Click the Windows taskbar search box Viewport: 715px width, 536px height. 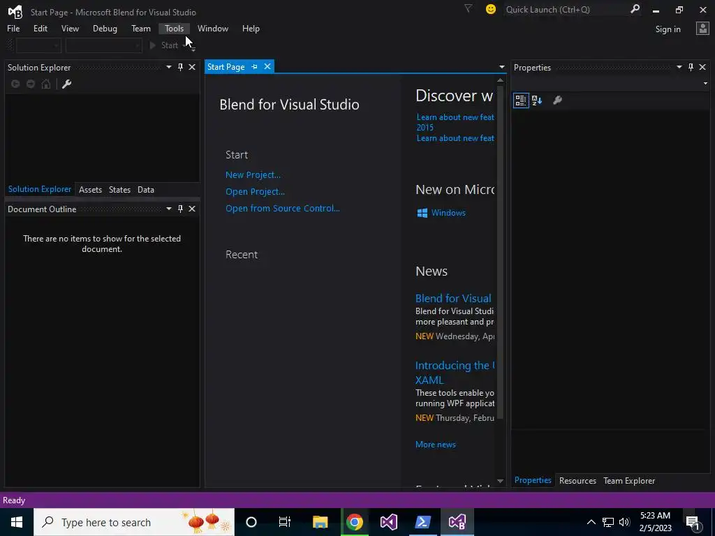[134, 522]
